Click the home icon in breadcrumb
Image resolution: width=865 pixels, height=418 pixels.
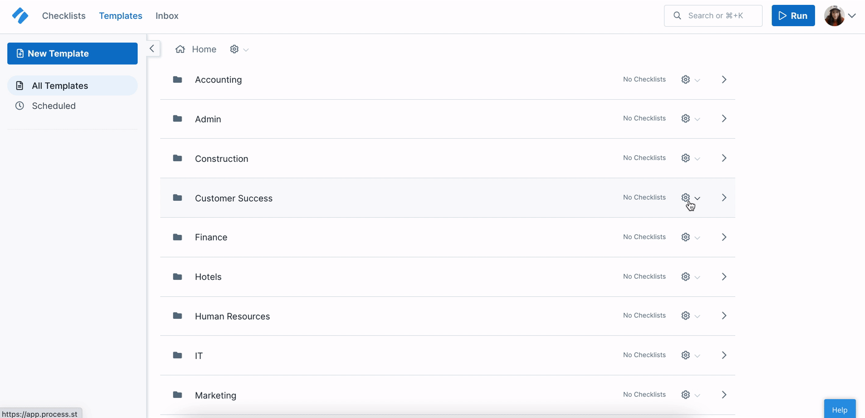click(180, 49)
